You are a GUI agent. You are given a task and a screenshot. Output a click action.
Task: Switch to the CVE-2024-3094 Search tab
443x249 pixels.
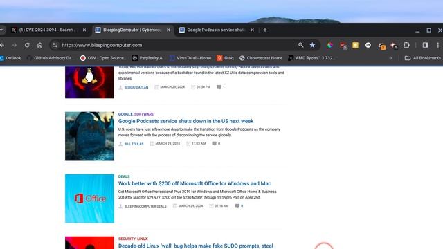(45, 30)
